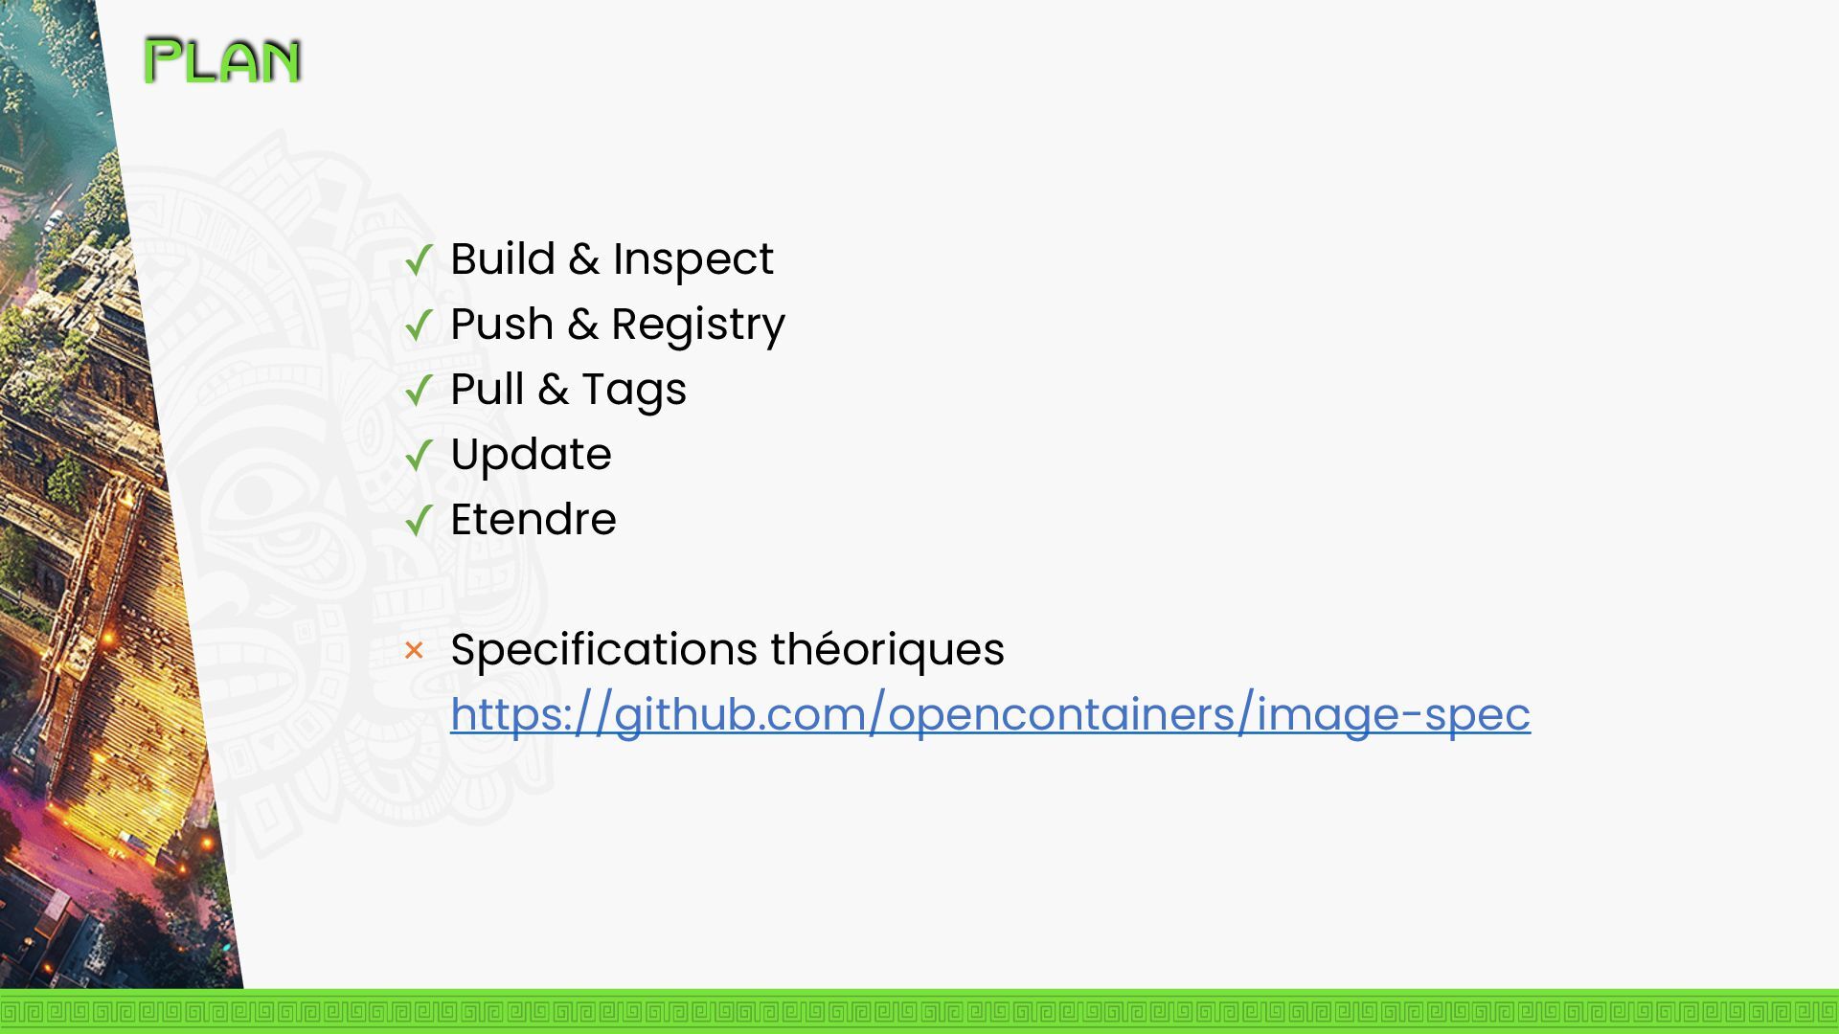
Task: Click the Pull & Tags text item
Action: point(568,390)
